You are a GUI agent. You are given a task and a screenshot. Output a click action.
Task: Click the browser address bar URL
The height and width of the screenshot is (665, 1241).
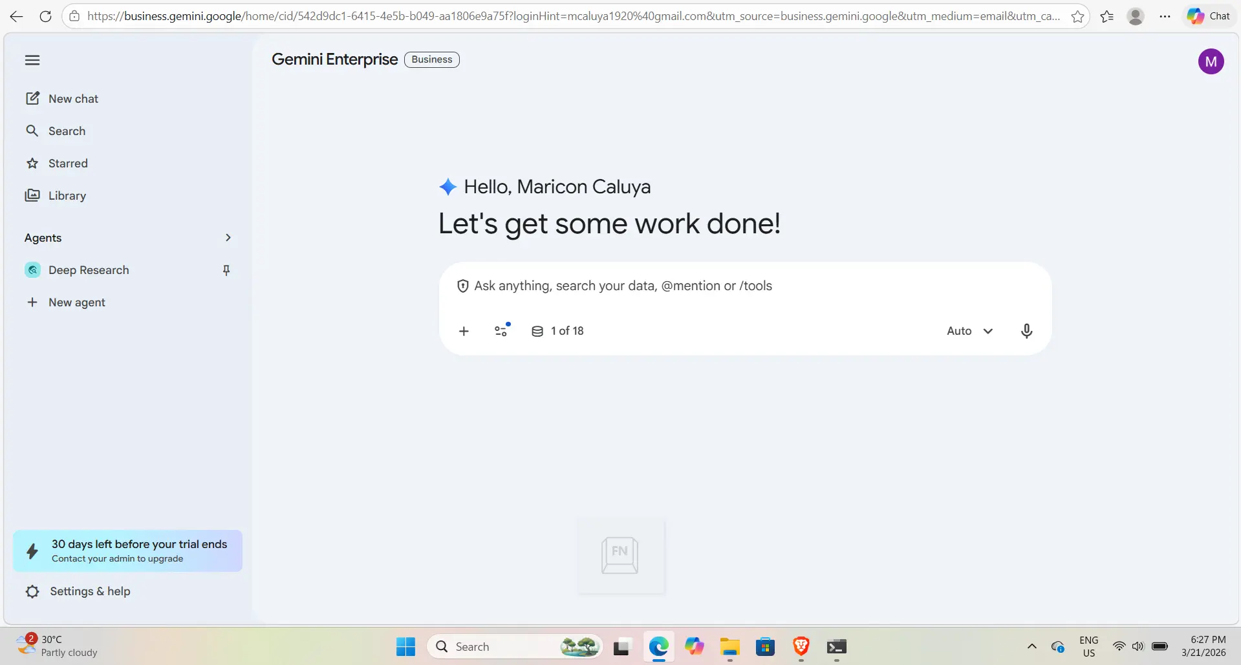pyautogui.click(x=573, y=16)
